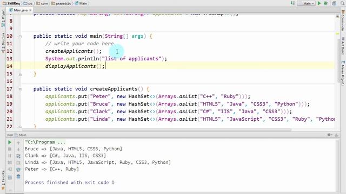346x194 pixels.
Task: Click the console line starting with Clark
Action: 65,156
